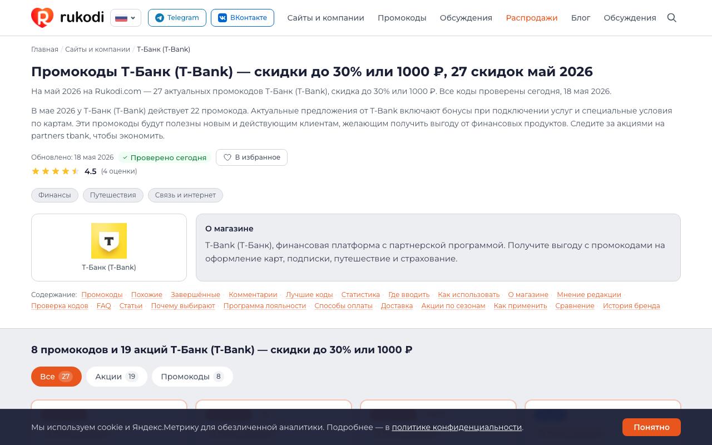712x445 pixels.
Task: Open the Telegram channel button
Action: click(x=177, y=18)
